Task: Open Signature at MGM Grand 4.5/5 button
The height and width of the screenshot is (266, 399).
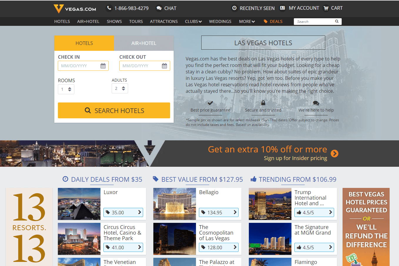Action: (x=314, y=247)
